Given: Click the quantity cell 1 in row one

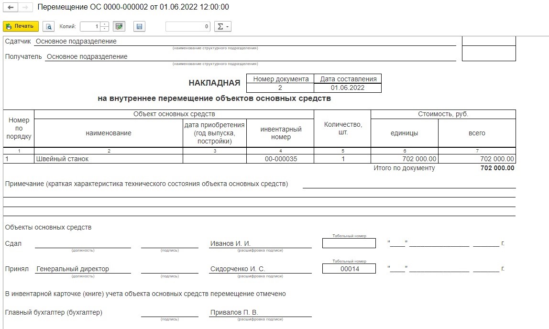Looking at the screenshot, I should coord(343,159).
